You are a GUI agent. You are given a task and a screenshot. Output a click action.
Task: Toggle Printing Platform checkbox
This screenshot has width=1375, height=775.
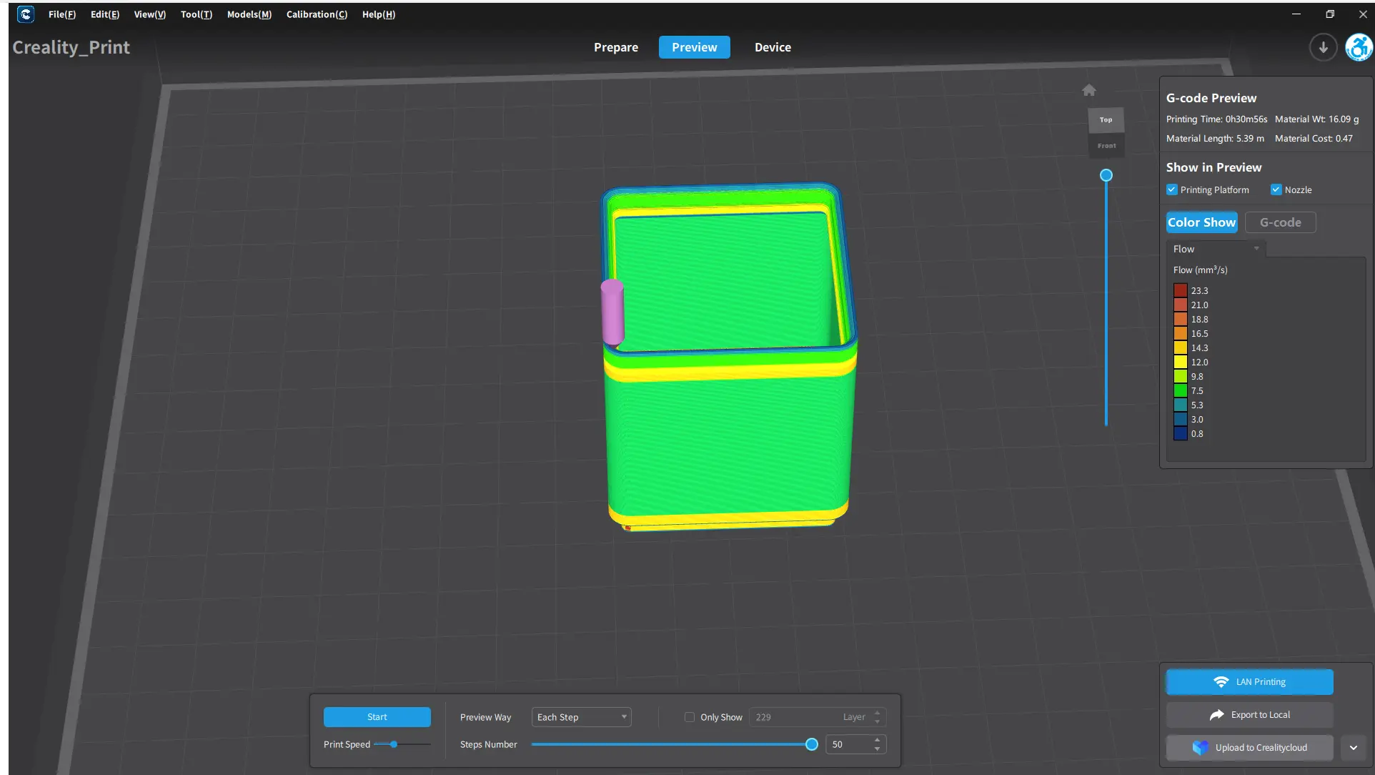coord(1171,190)
